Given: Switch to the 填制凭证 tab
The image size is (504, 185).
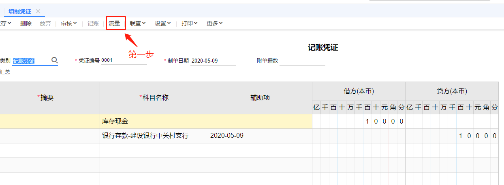Looking at the screenshot, I should click(20, 11).
